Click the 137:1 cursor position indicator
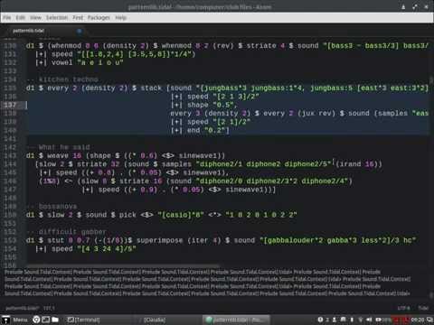Screen dimensions: 434x325 pyautogui.click(x=49, y=308)
